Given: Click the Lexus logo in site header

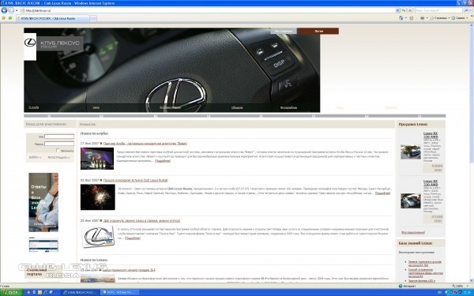Looking at the screenshot, I should (x=30, y=43).
